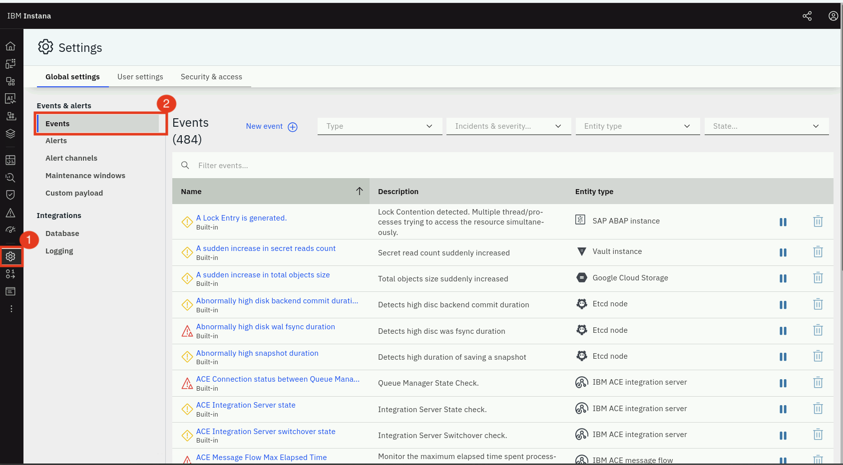Open the State filter dropdown
The image size is (843, 465).
pyautogui.click(x=767, y=126)
